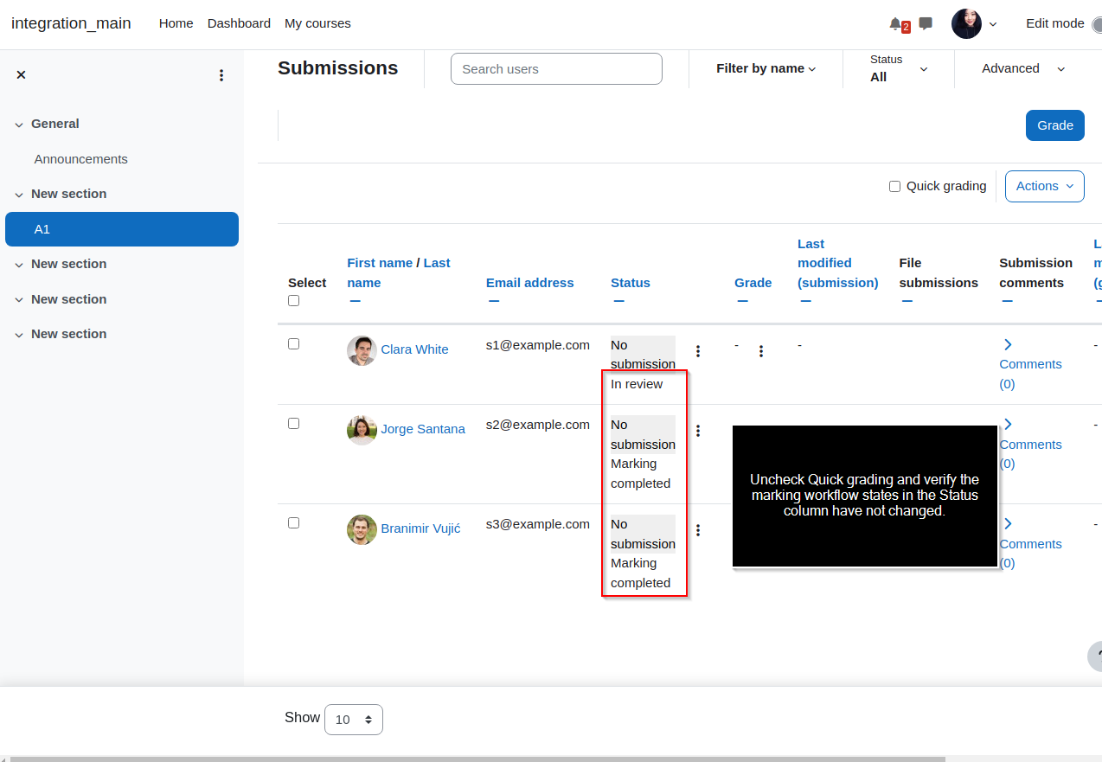Expand Branimir Vujić's submission comments arrow
Viewport: 1102px width, 762px height.
pos(1008,523)
